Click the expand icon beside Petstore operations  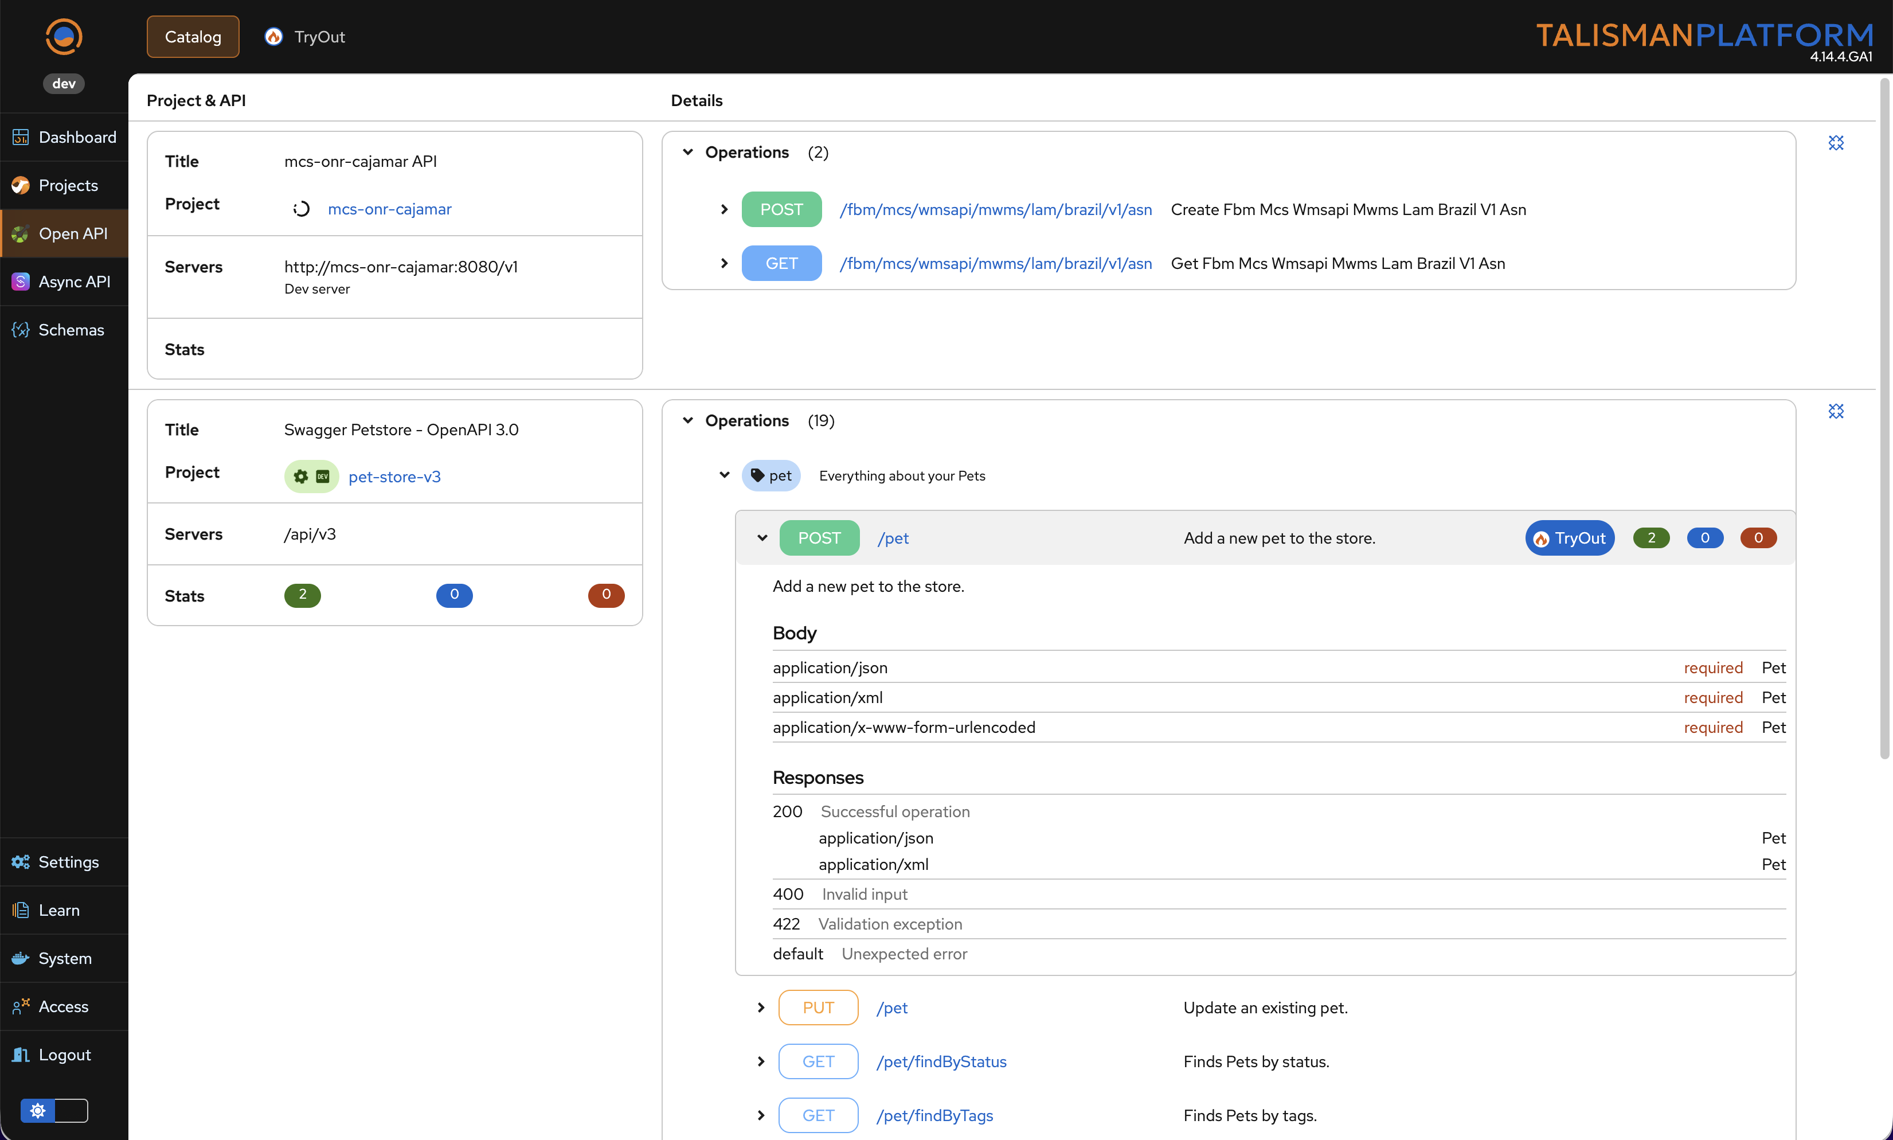[x=1836, y=411]
